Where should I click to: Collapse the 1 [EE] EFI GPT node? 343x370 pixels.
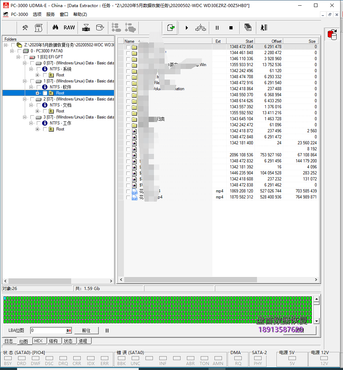point(18,57)
